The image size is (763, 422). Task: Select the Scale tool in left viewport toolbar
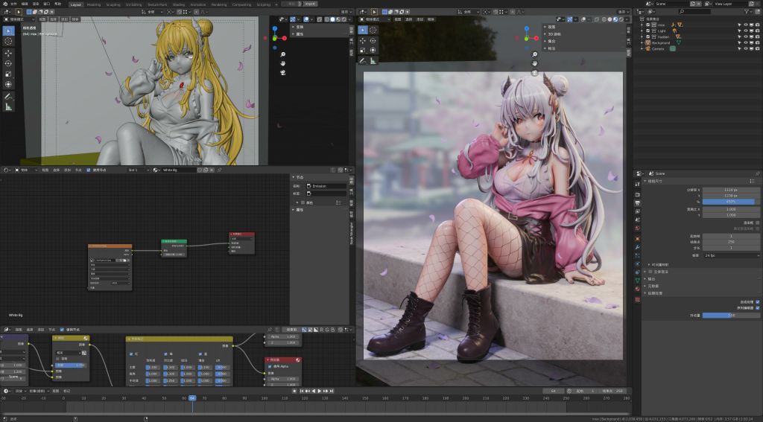[8, 74]
